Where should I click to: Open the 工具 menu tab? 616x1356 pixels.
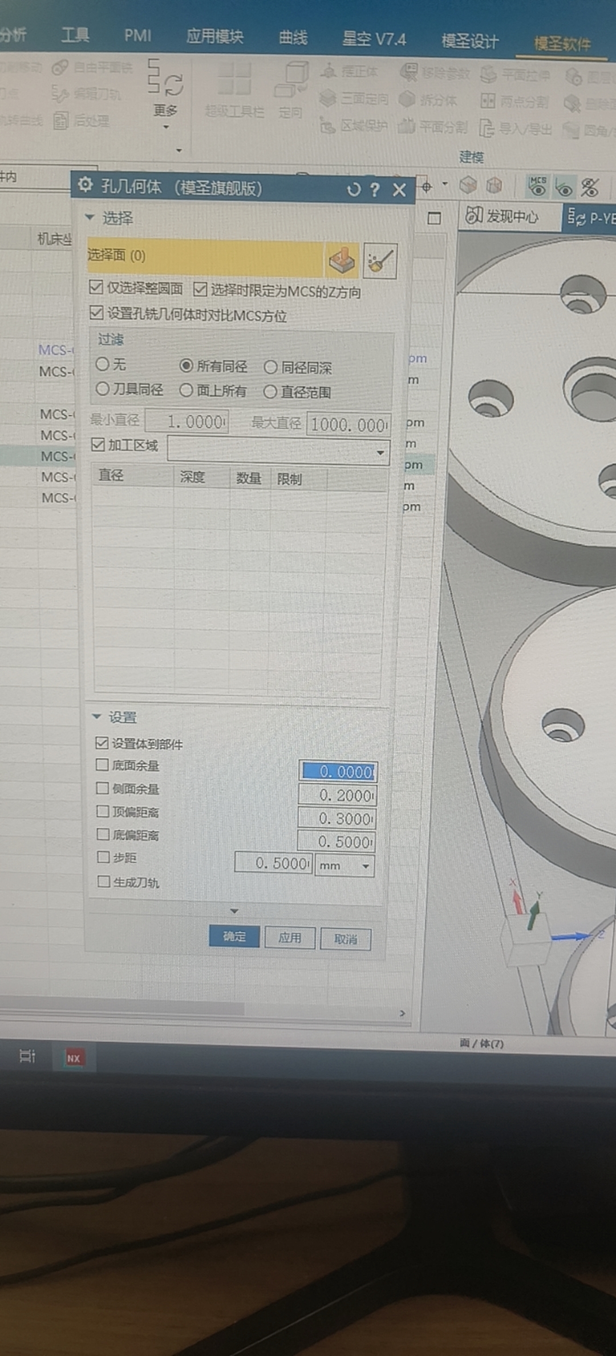coord(75,35)
